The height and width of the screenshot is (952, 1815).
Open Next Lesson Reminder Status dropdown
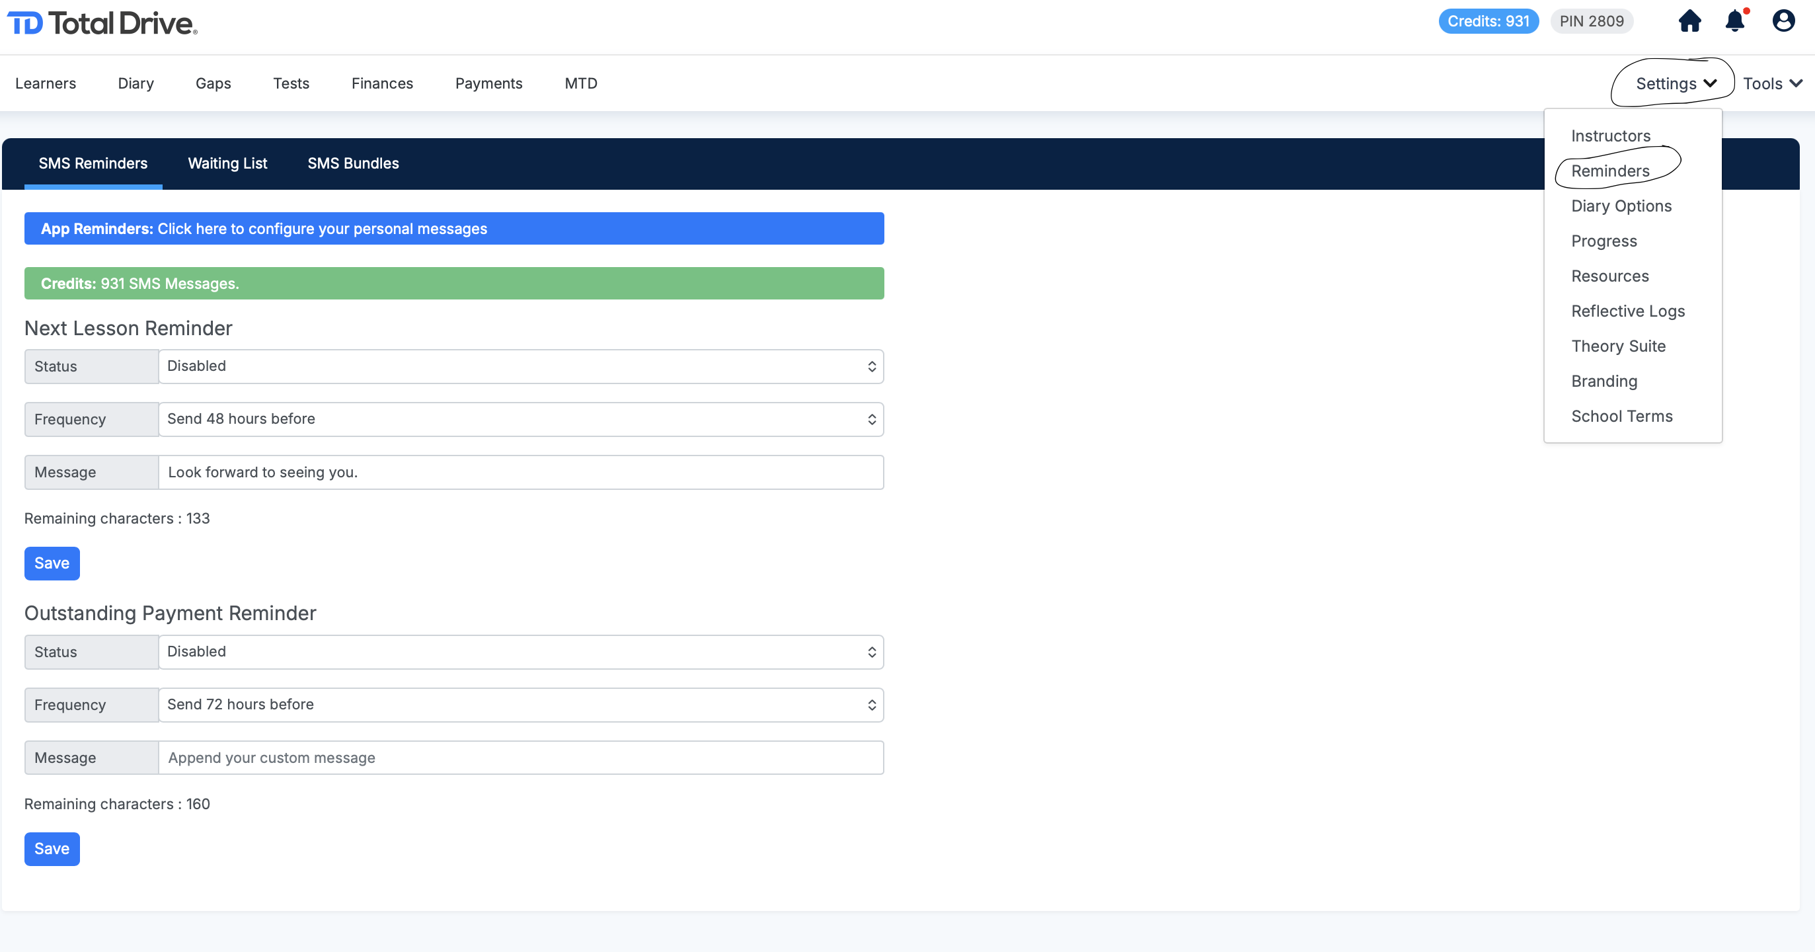point(521,366)
